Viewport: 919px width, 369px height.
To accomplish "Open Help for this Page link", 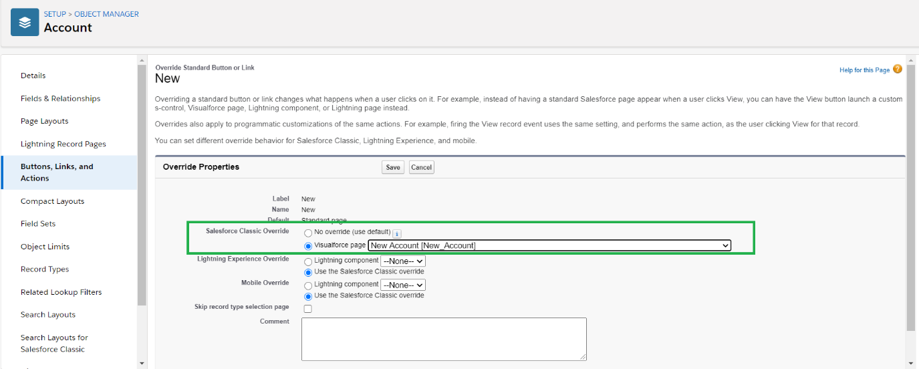I will pyautogui.click(x=864, y=70).
